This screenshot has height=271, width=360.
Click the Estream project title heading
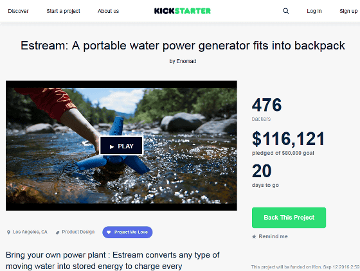(x=183, y=46)
